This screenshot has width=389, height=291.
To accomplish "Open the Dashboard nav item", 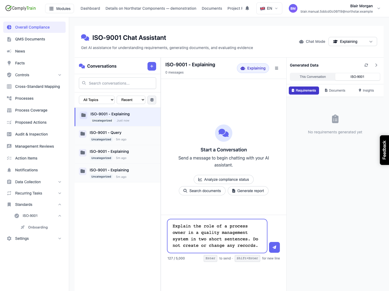I will pyautogui.click(x=90, y=8).
